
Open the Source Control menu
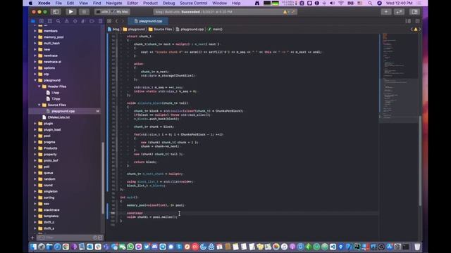pyautogui.click(x=193, y=3)
